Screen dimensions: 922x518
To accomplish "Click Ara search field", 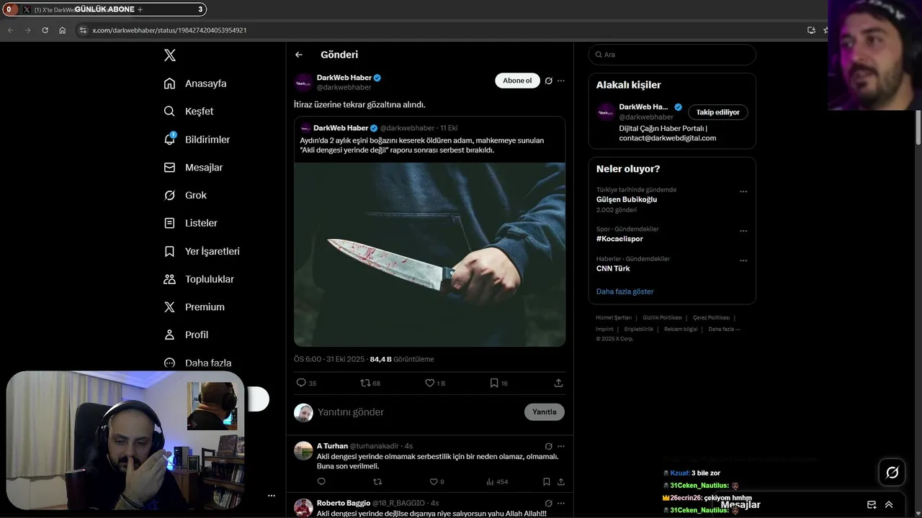I will click(672, 55).
